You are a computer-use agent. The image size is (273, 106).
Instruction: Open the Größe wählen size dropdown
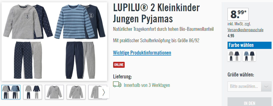(x=249, y=86)
